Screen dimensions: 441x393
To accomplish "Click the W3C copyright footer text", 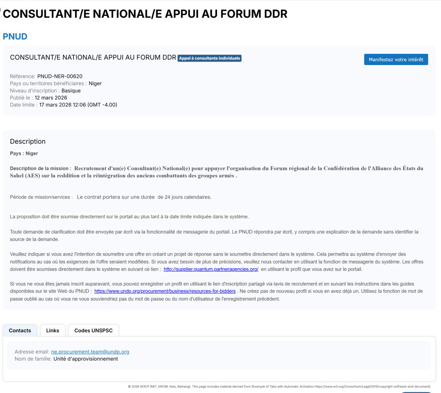I will [x=279, y=387].
